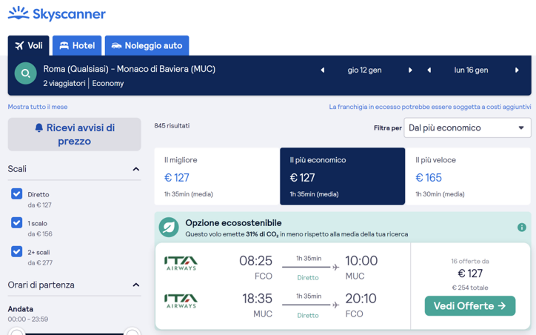Uncheck the 1 scalo filter
This screenshot has width=536, height=335.
pos(17,222)
